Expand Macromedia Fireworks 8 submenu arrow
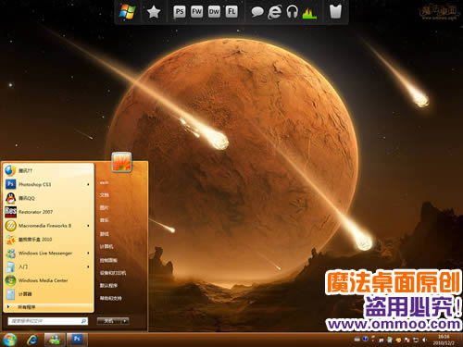The width and height of the screenshot is (463, 347). click(88, 226)
